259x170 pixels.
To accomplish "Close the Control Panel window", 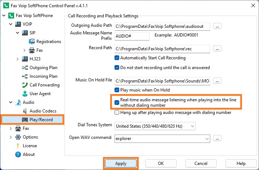I will point(253,5).
